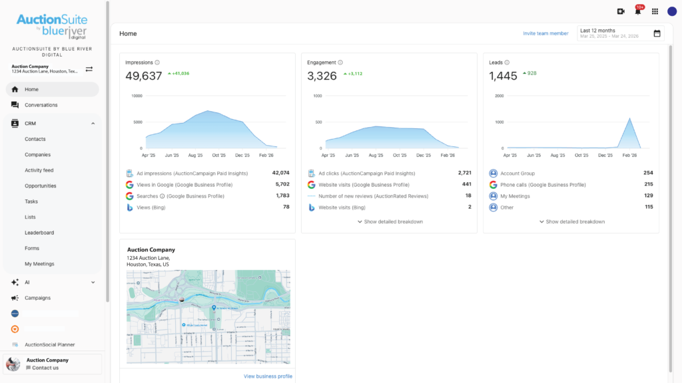Show detailed breakdown for Engagement
This screenshot has height=383, width=682.
tap(390, 221)
